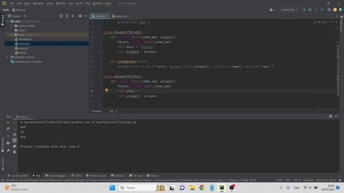344x193 pixels.
Task: Open the Navigate menu
Action: 38,3
